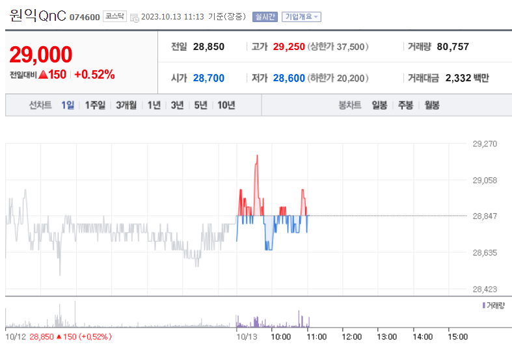
Task: Click the trading volume 80,757
Action: click(x=453, y=47)
